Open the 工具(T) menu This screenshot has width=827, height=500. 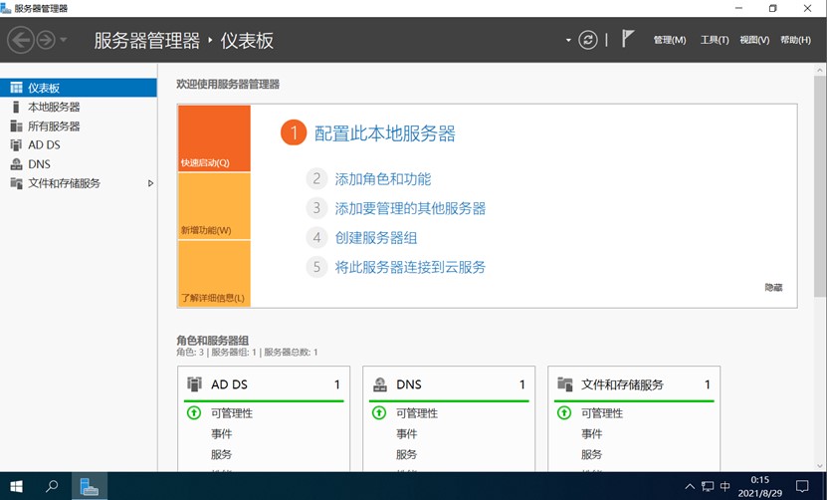tap(715, 40)
